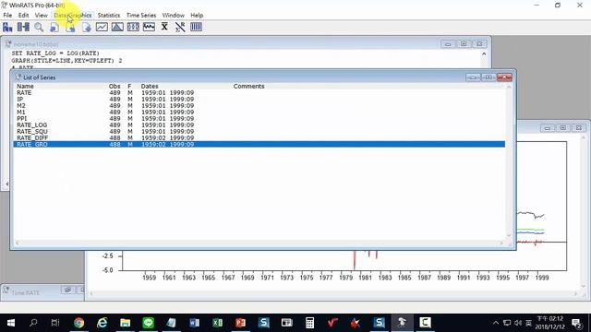This screenshot has width=591, height=332.
Task: Open the File menu
Action: point(7,16)
